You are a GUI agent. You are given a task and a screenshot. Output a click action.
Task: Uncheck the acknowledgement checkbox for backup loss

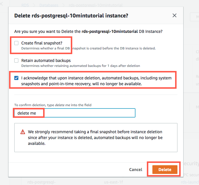coord(17,78)
